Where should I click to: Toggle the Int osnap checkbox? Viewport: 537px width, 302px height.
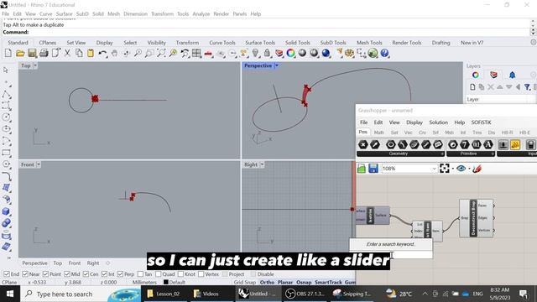coord(104,274)
